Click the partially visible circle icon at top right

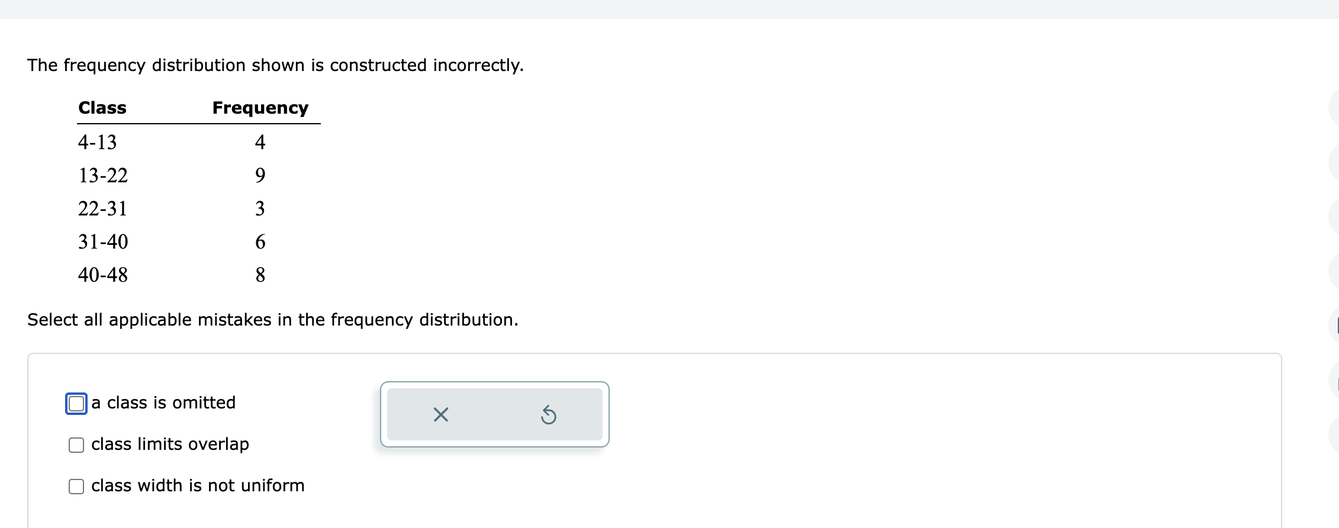tap(1335, 107)
